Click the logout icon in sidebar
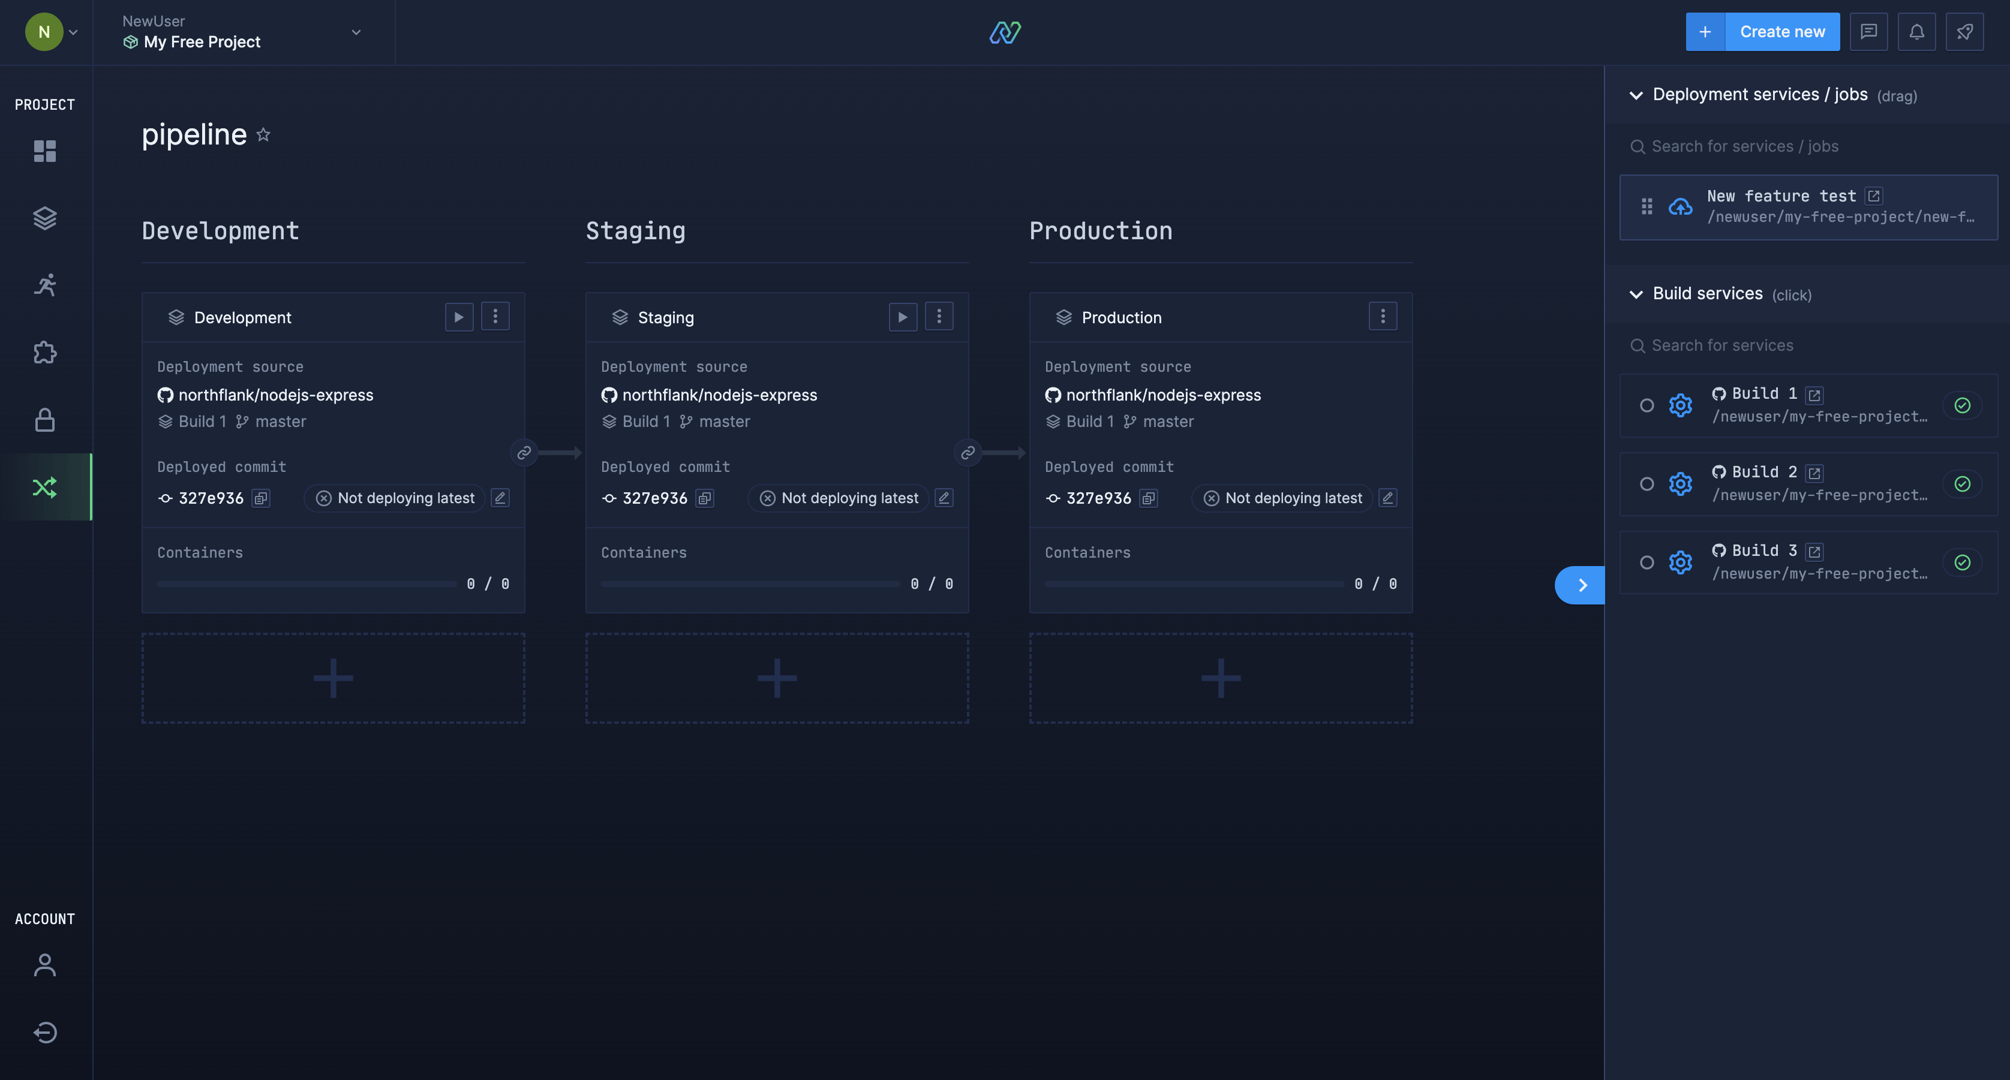The width and height of the screenshot is (2010, 1080). point(45,1033)
